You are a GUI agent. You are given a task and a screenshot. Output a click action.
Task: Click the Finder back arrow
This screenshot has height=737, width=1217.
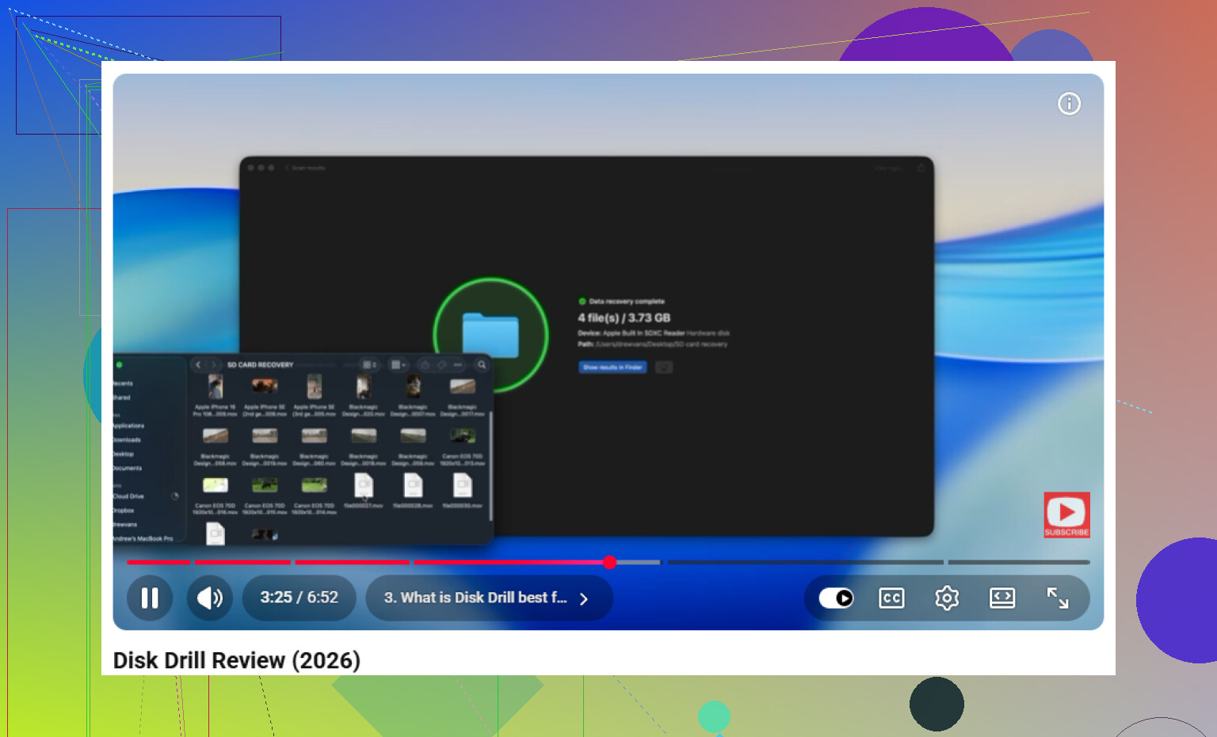(x=198, y=365)
